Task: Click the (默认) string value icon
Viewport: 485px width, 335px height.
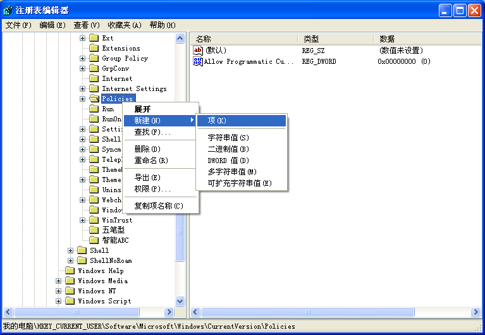Action: 198,51
